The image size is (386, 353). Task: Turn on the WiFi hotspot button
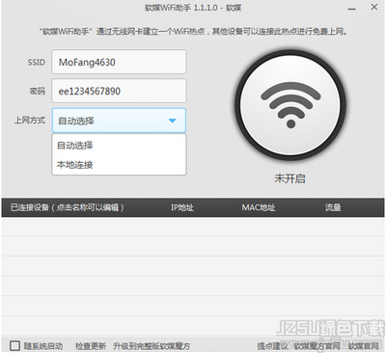click(290, 105)
